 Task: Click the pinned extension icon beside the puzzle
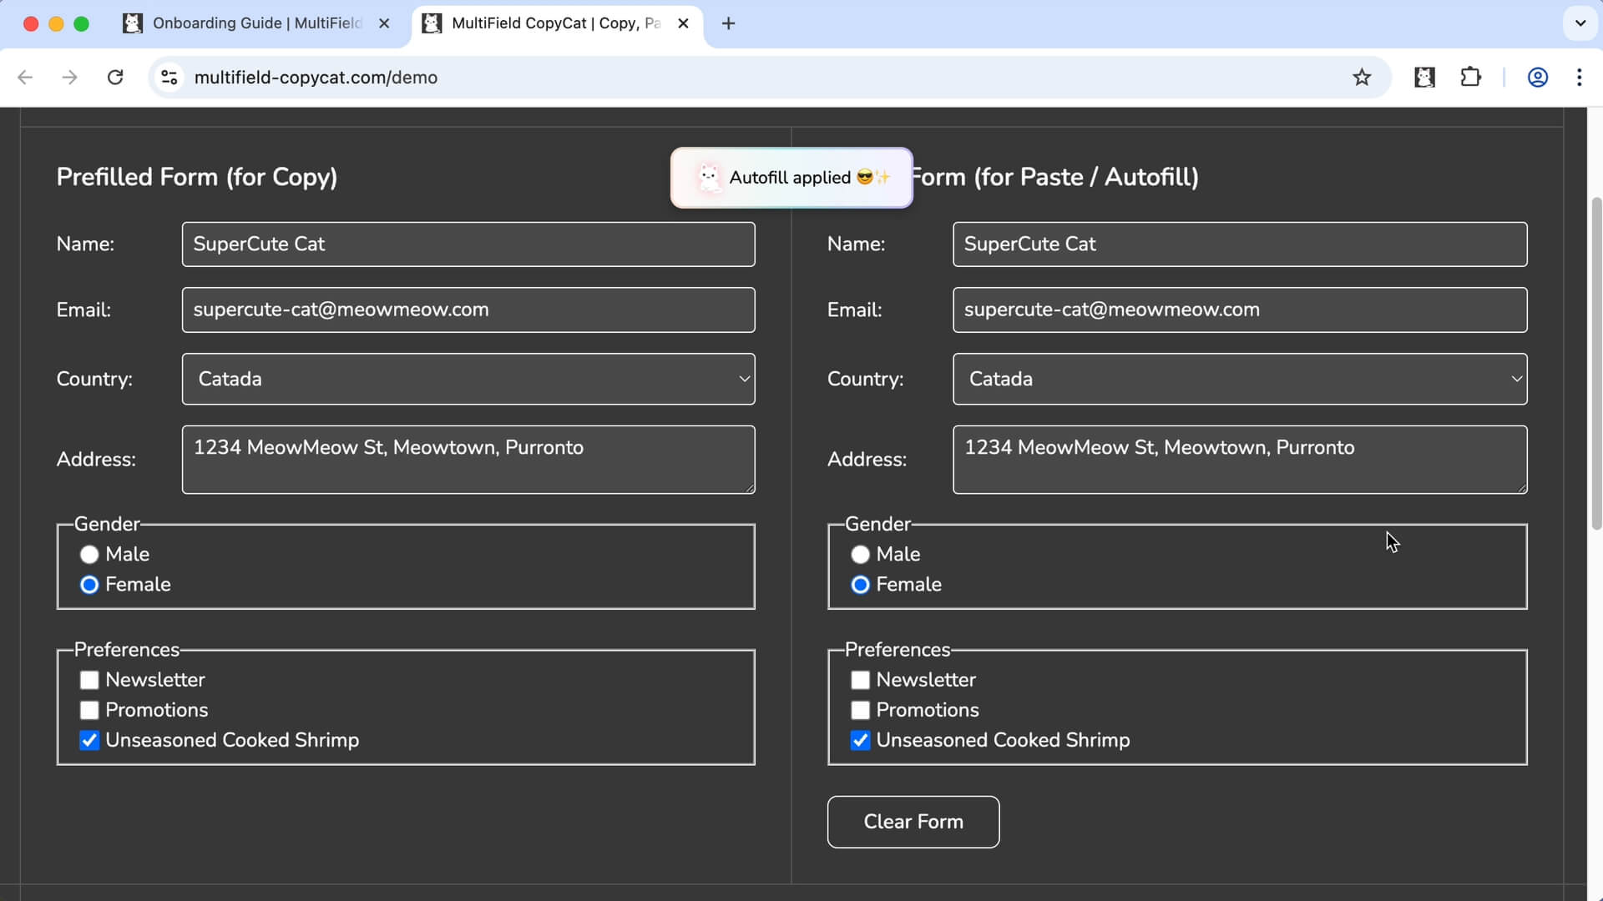pos(1424,77)
